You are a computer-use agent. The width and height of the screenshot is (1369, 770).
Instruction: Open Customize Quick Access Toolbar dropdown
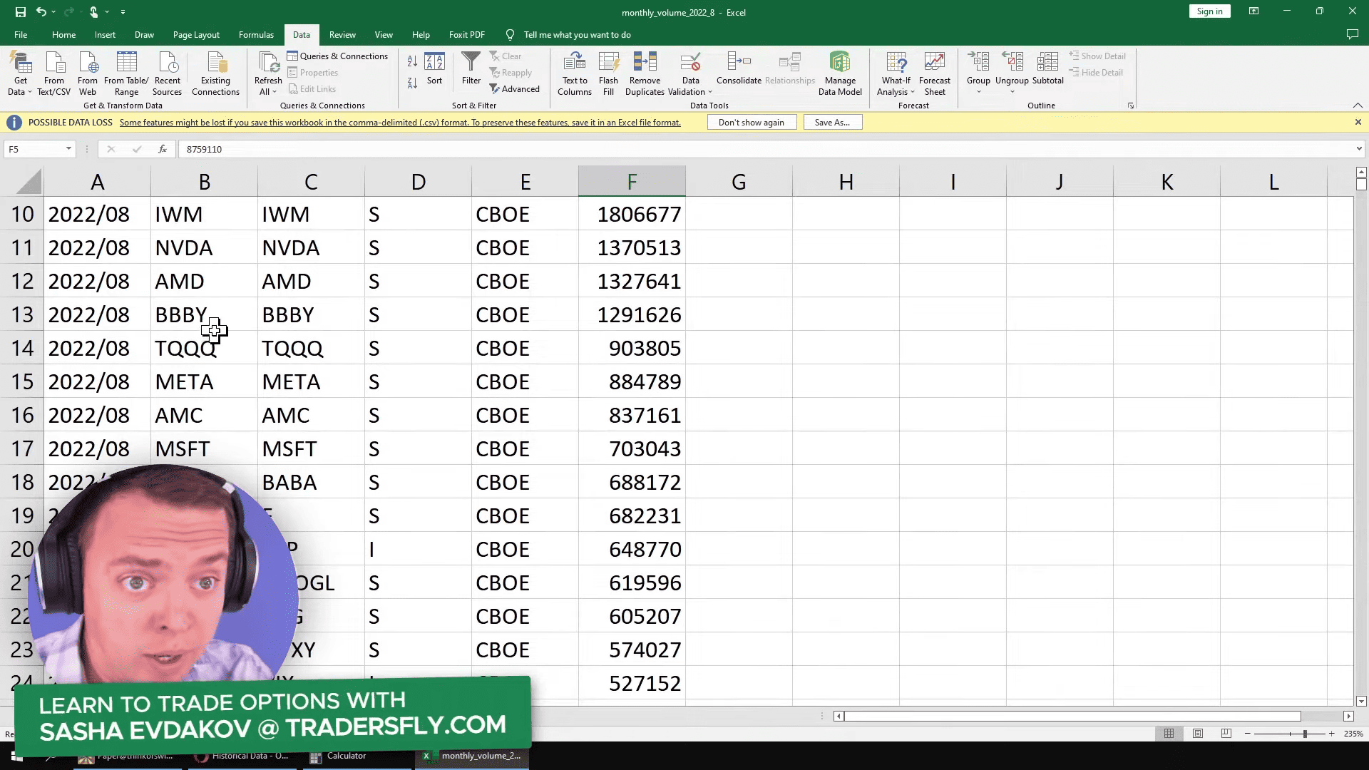(123, 12)
